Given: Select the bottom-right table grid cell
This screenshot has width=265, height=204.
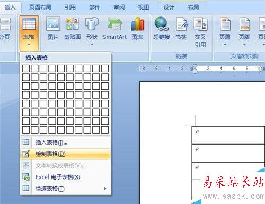Looking at the screenshot, I should click(x=105, y=130).
